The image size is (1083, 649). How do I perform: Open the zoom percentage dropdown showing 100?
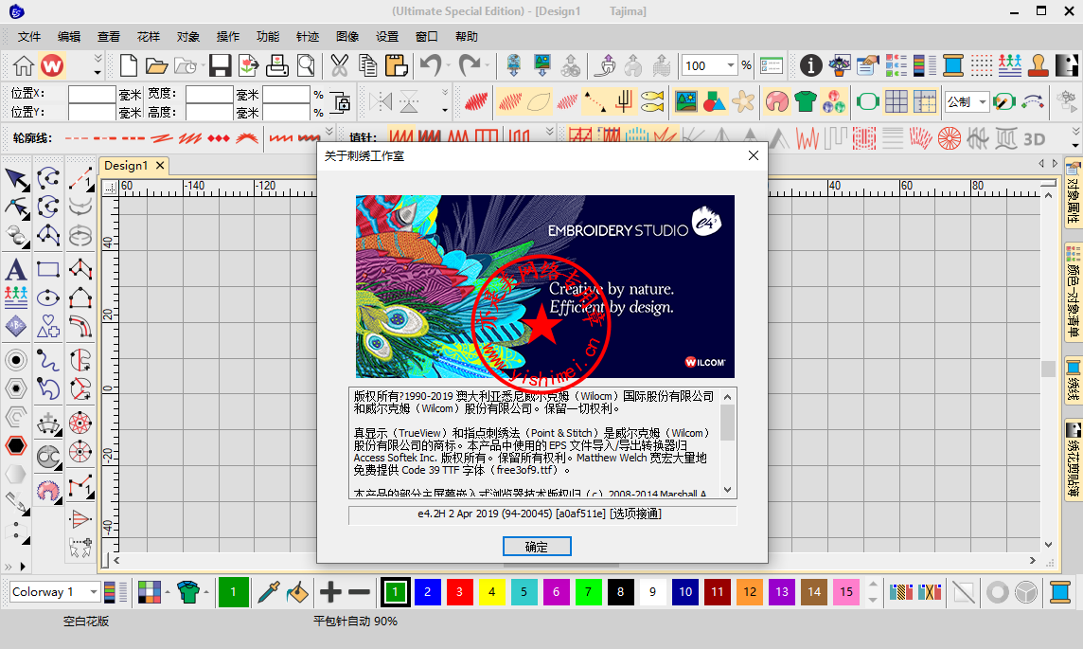731,65
